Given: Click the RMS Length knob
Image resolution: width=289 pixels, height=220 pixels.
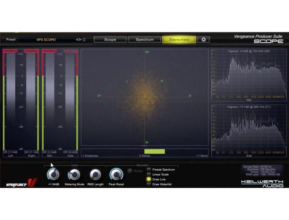Looking at the screenshot, I should (x=95, y=175).
